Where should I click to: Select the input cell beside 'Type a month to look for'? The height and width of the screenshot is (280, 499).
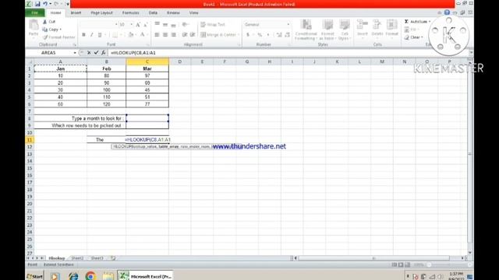[x=147, y=118]
